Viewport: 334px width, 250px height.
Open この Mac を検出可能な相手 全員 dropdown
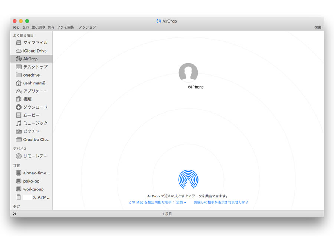click(x=157, y=202)
